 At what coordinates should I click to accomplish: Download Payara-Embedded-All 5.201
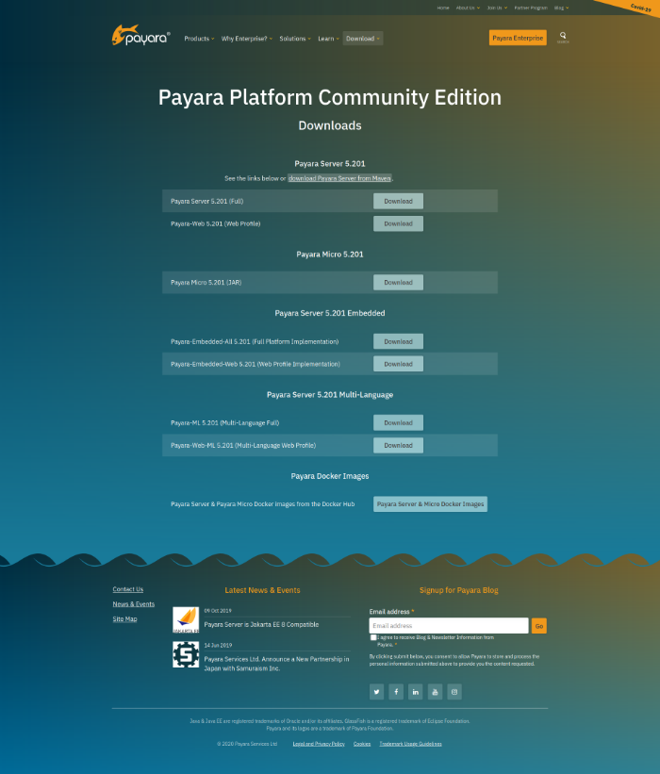(x=398, y=341)
